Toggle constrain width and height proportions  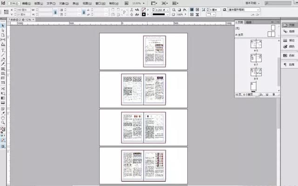pos(55,12)
